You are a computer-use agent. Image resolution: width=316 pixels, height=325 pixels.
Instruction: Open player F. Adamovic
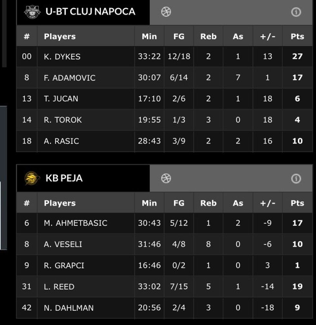(x=70, y=78)
